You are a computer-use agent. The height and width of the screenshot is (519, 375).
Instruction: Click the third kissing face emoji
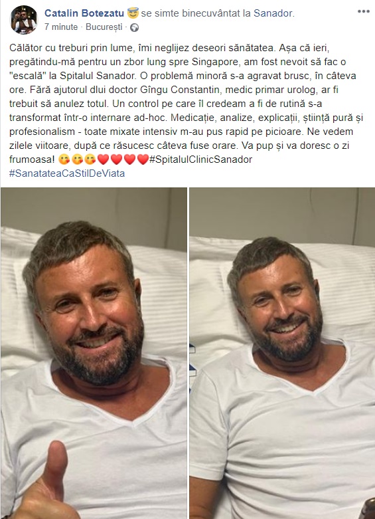90,159
